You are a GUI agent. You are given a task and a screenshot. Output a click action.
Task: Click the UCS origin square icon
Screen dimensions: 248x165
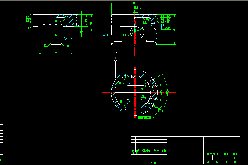pos(115,76)
